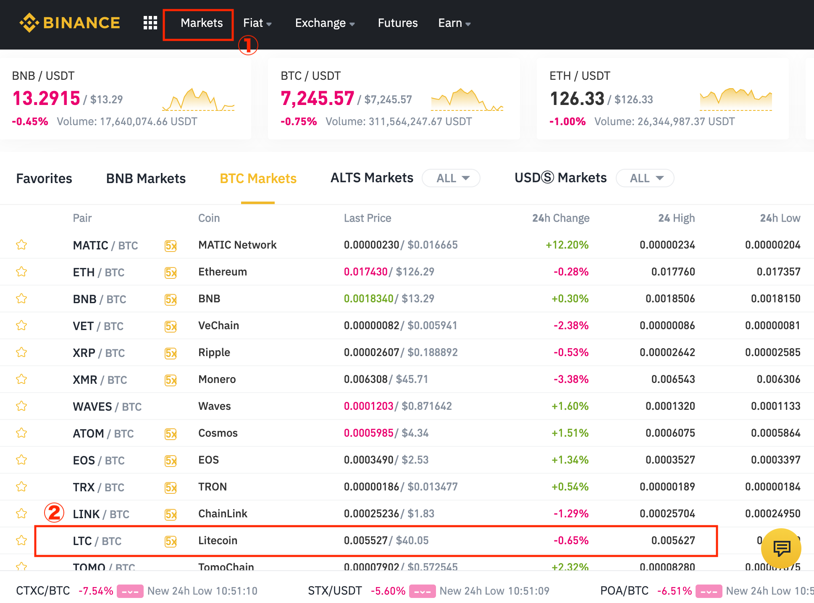
Task: Favorite the LINK/BTC pair with its star
Action: coord(21,514)
